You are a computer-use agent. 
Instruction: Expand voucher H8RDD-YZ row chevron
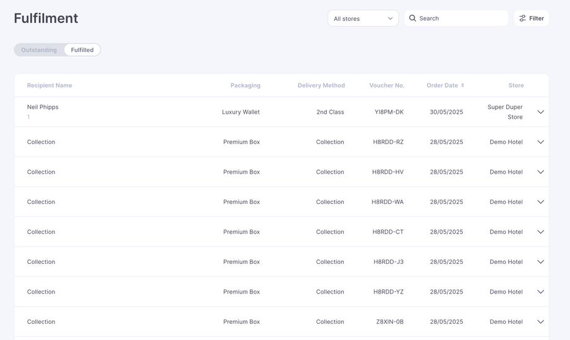[x=540, y=292]
